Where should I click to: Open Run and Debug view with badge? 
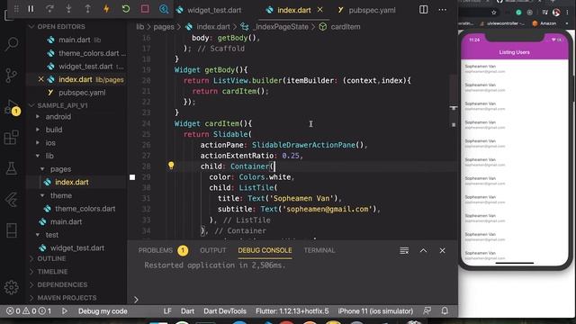point(12,107)
